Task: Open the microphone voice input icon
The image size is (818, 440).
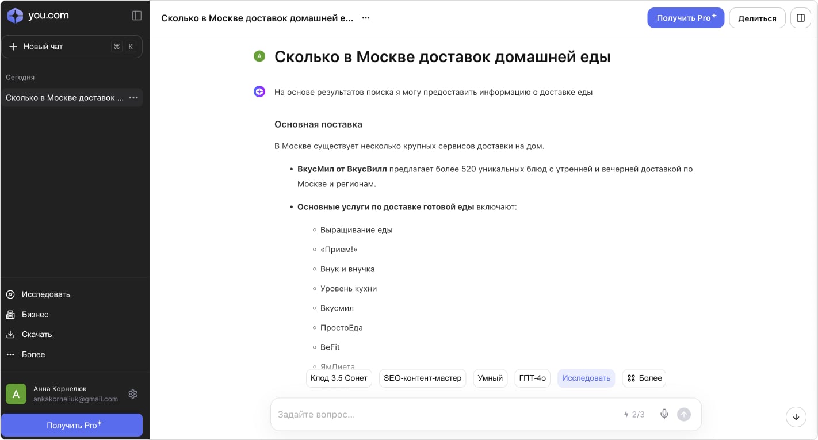Action: pyautogui.click(x=664, y=414)
